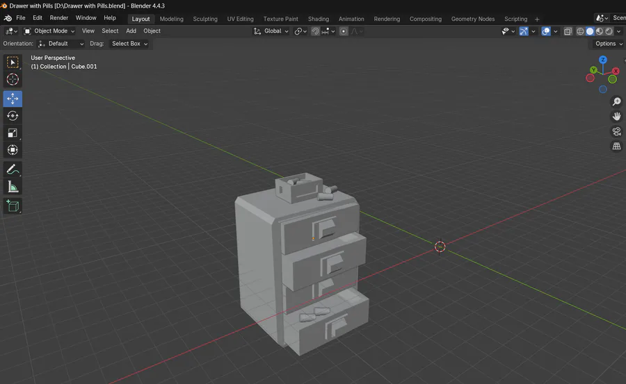Switch to Modeling workspace tab

pos(171,19)
